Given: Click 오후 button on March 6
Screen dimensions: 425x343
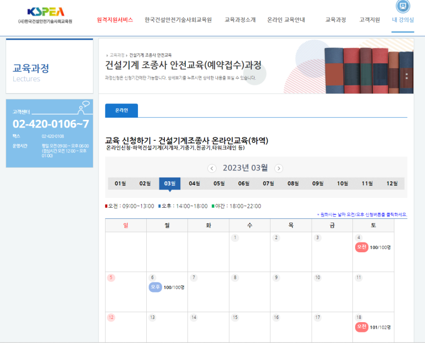Looking at the screenshot, I should [155, 287].
